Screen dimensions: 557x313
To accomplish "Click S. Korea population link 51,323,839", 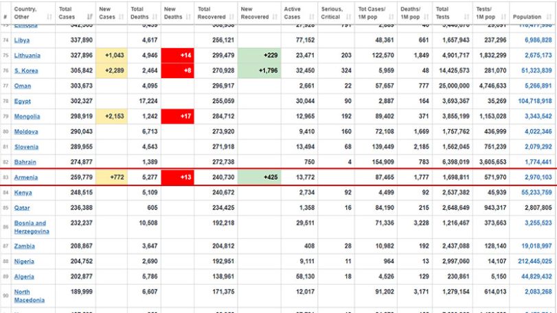I will point(536,71).
